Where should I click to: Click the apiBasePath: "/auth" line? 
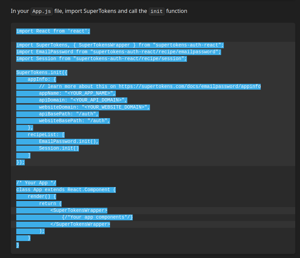point(69,114)
